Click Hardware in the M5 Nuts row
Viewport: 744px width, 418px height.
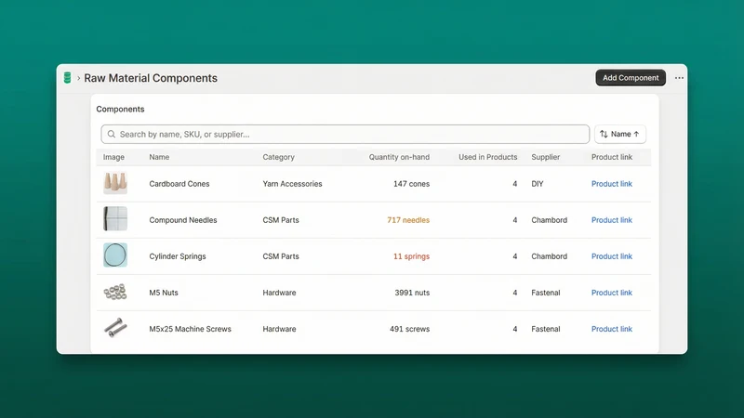[280, 293]
